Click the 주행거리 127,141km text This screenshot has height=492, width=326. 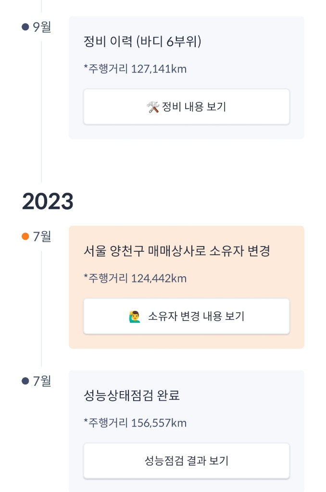135,69
